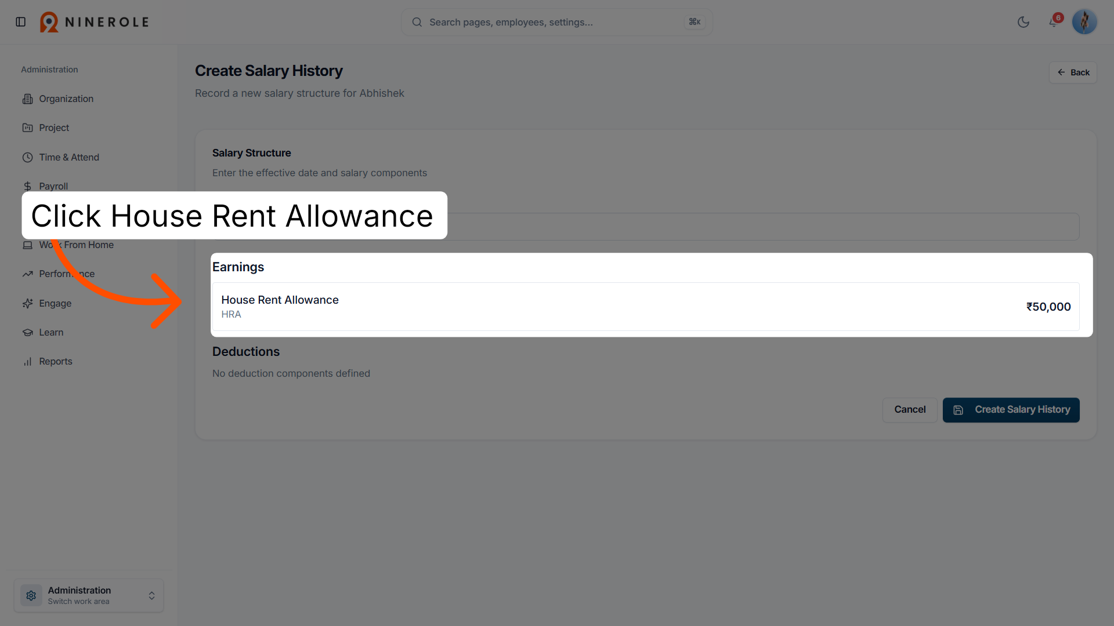
Task: Select House Rent Allowance earnings row
Action: (646, 307)
